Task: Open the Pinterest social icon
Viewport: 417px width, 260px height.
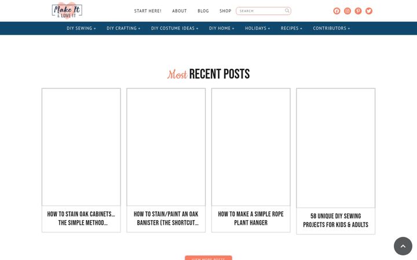Action: coord(359,11)
